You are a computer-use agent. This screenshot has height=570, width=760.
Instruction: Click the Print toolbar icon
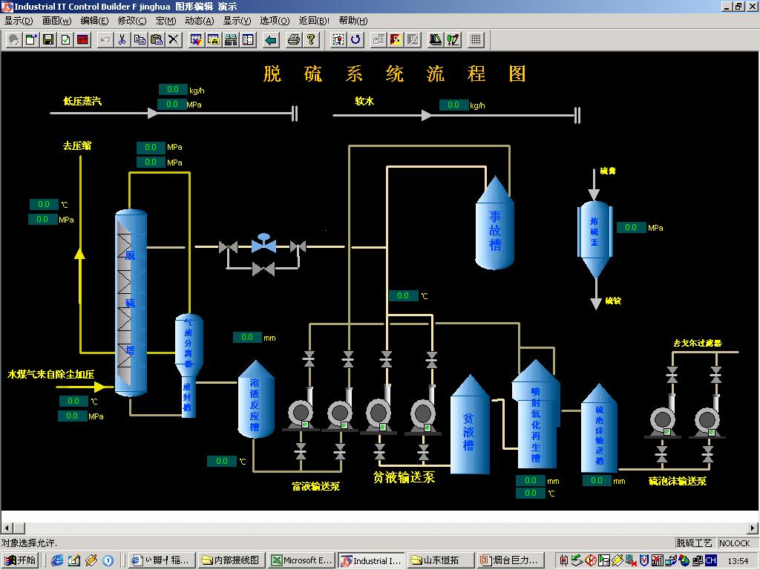[x=294, y=39]
